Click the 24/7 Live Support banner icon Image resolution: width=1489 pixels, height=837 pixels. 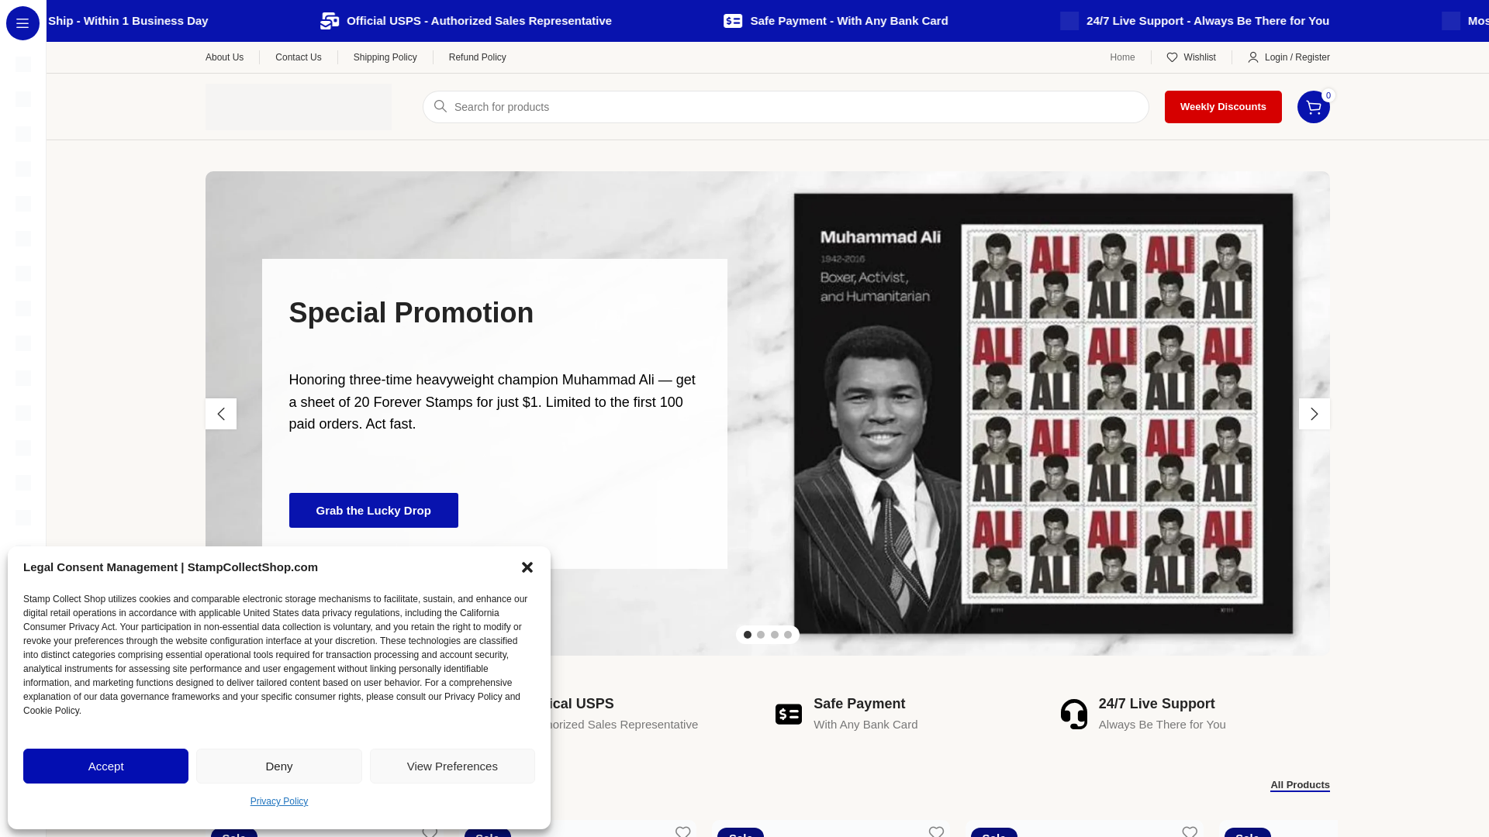pyautogui.click(x=1069, y=21)
